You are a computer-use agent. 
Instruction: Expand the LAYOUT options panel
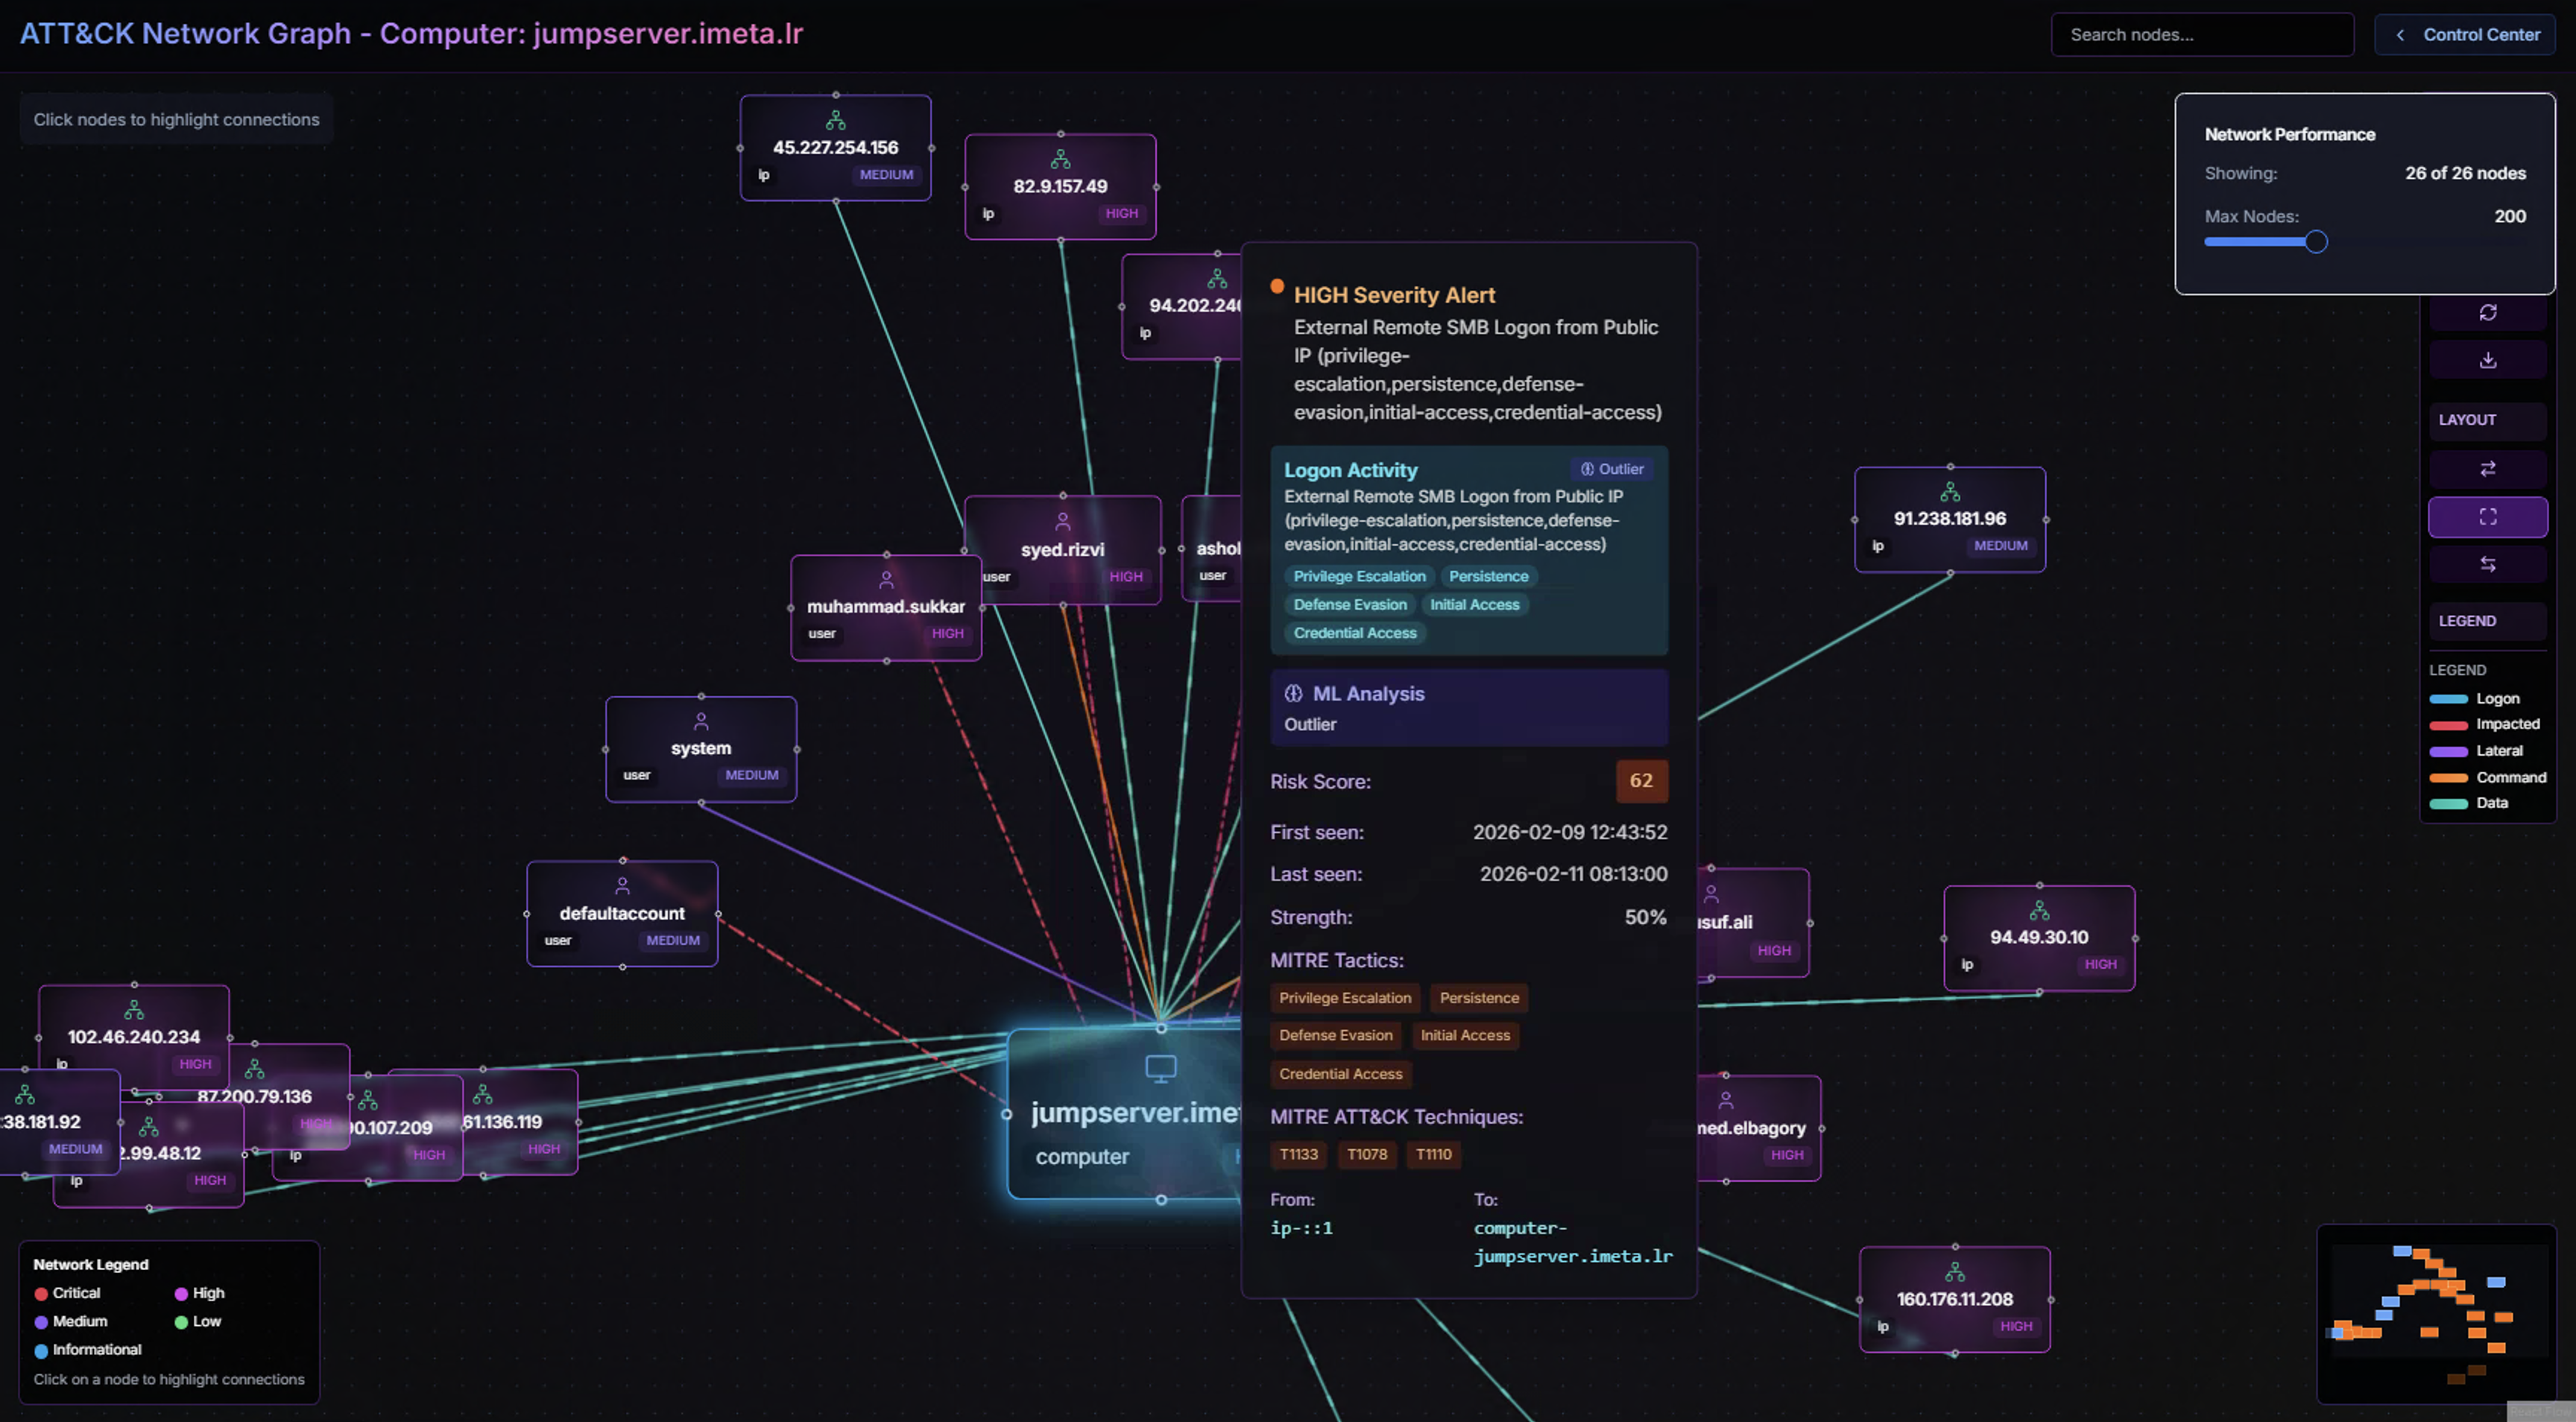2487,420
